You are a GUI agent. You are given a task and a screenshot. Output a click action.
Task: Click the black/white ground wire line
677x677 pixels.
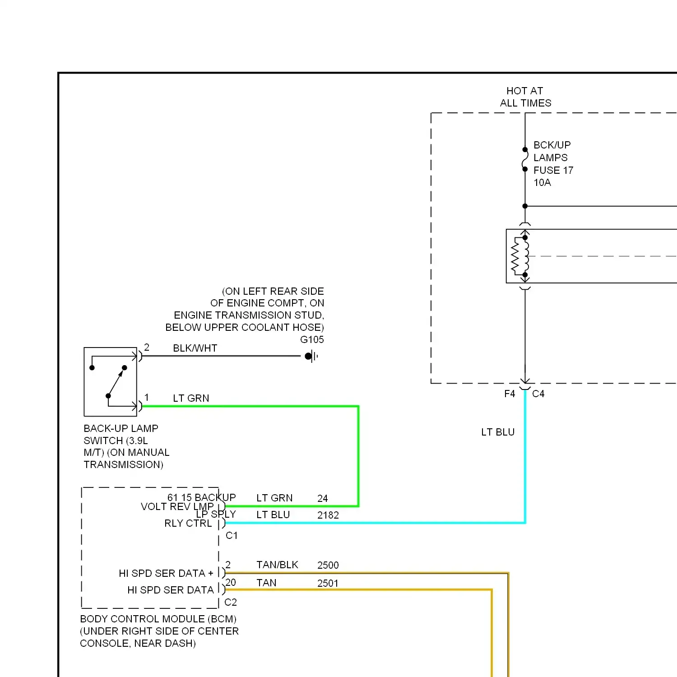pyautogui.click(x=221, y=356)
